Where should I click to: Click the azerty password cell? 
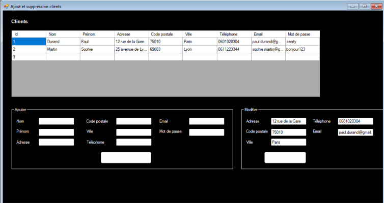302,42
